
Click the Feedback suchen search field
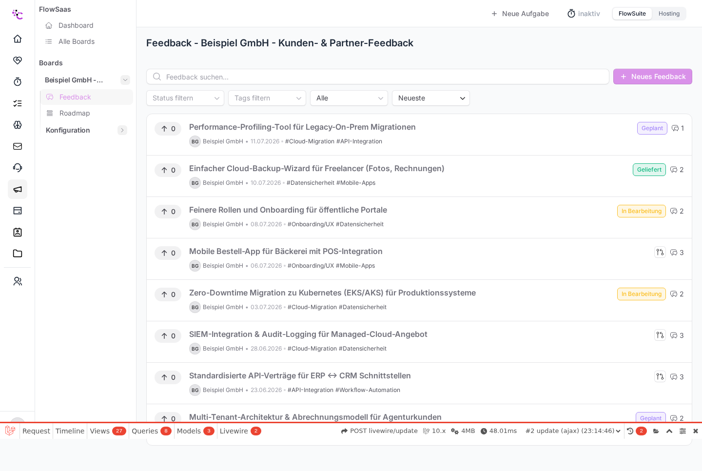coord(378,77)
